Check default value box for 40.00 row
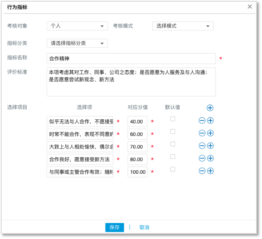 [x=173, y=119]
